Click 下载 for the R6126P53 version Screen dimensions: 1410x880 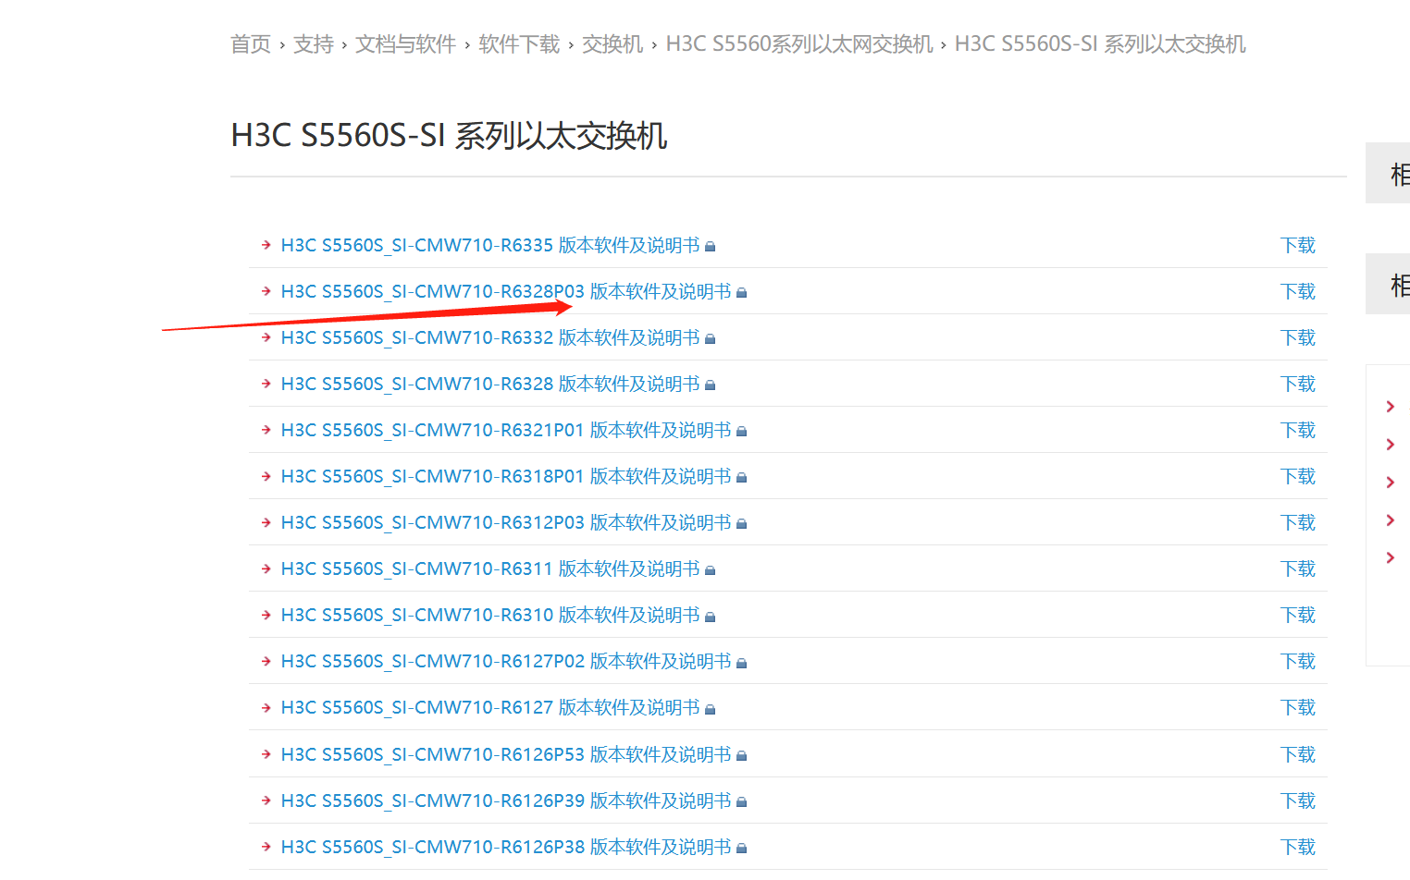1298,754
